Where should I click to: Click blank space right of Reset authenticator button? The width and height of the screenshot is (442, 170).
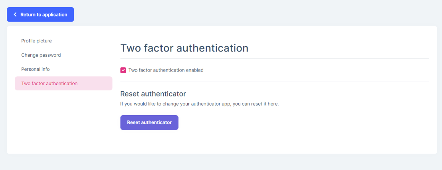point(299,123)
